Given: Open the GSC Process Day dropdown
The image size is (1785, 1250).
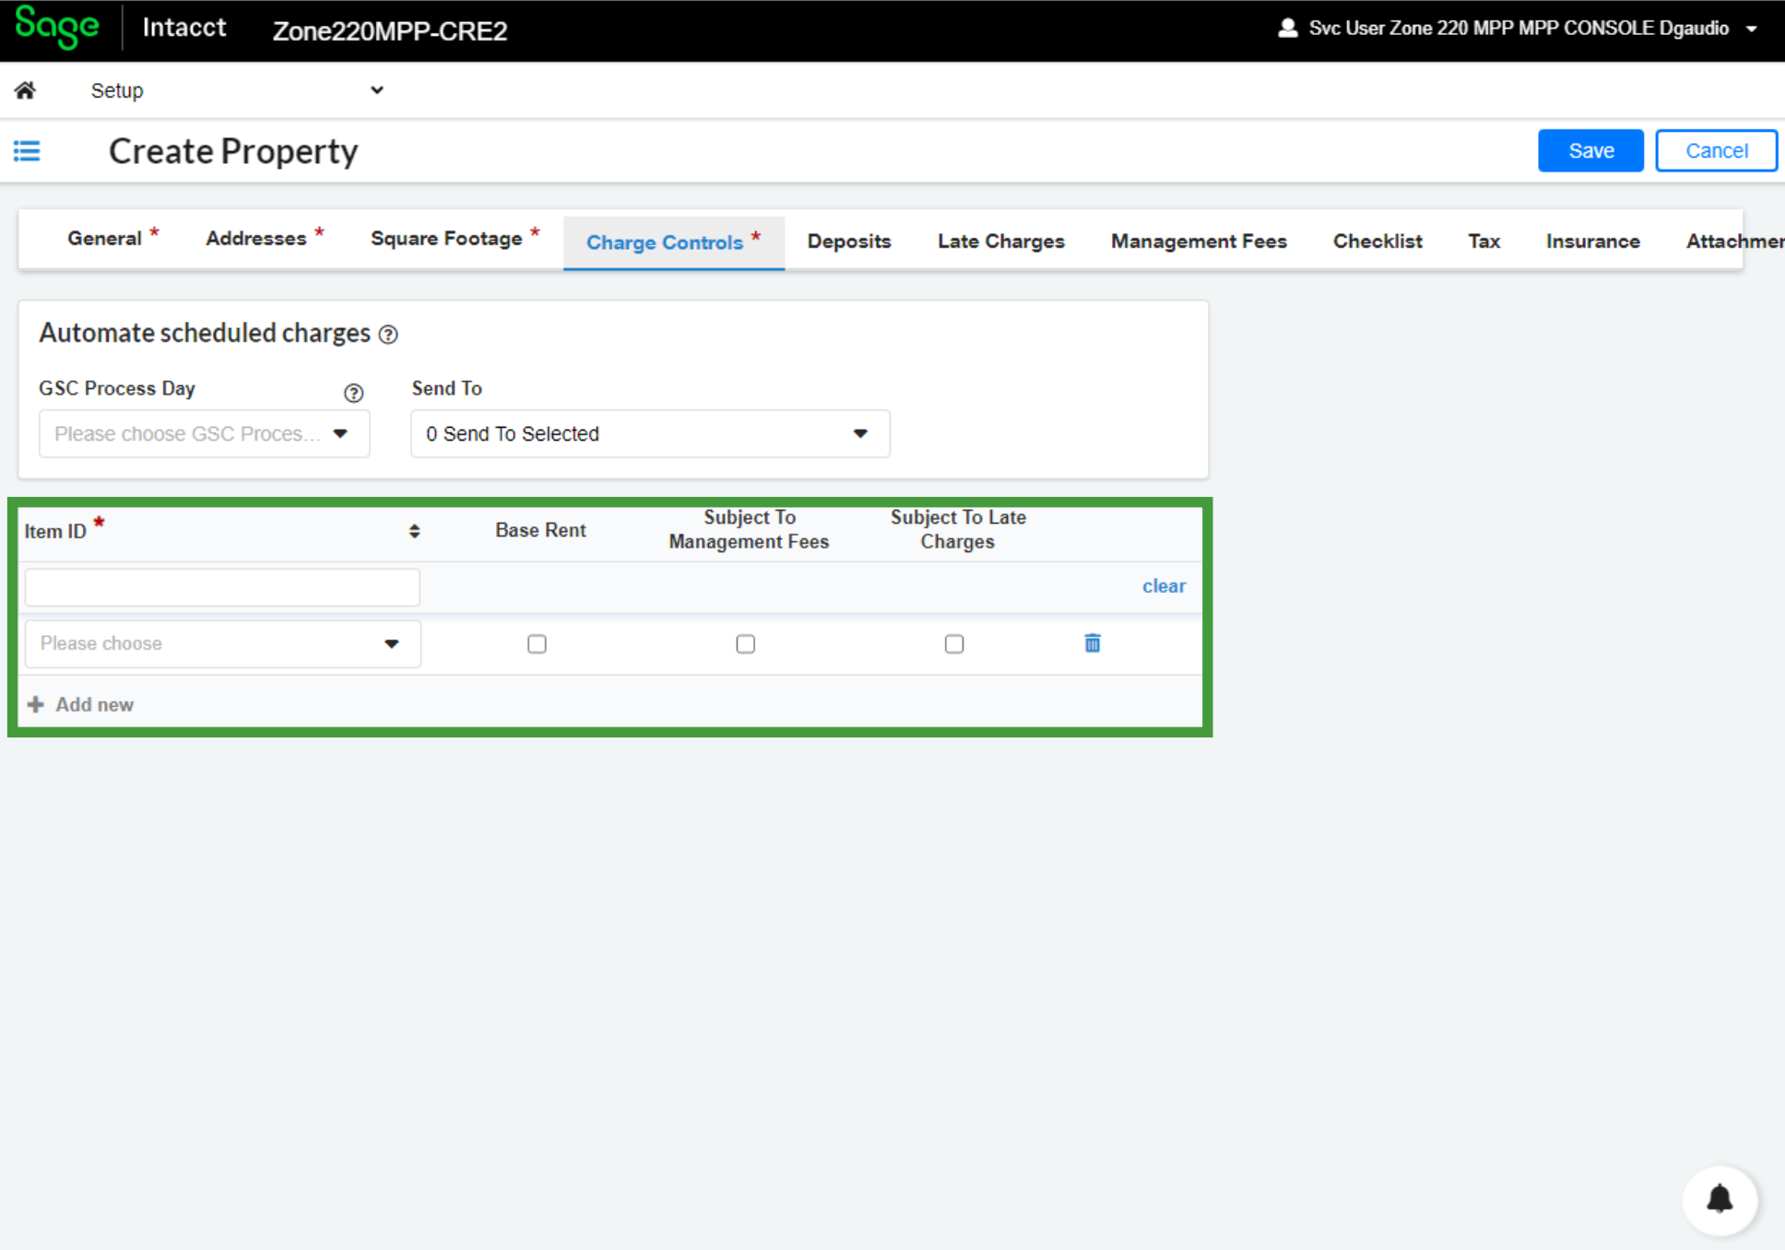Looking at the screenshot, I should (x=204, y=433).
